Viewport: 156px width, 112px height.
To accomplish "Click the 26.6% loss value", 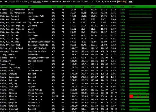I will coord(55,96).
